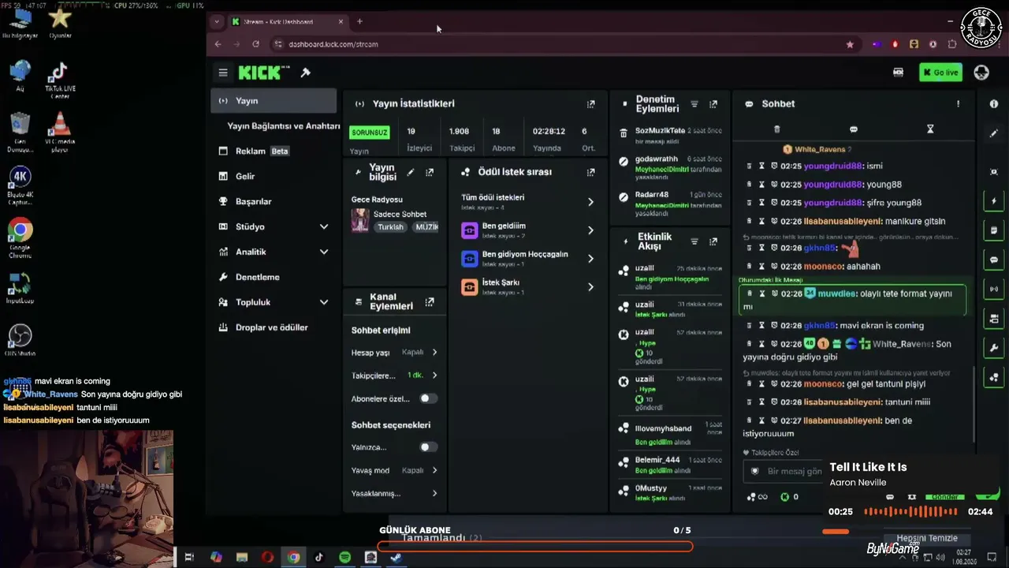Toggle the Yalnızca chat option switch
The width and height of the screenshot is (1009, 568).
point(428,447)
